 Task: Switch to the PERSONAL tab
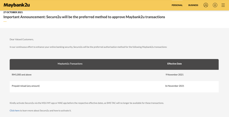pyautogui.click(x=177, y=5)
